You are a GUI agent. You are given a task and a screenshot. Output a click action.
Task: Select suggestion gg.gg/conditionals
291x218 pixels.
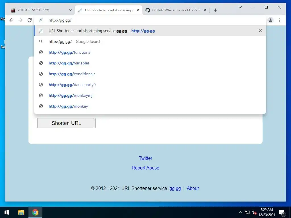[x=150, y=74]
